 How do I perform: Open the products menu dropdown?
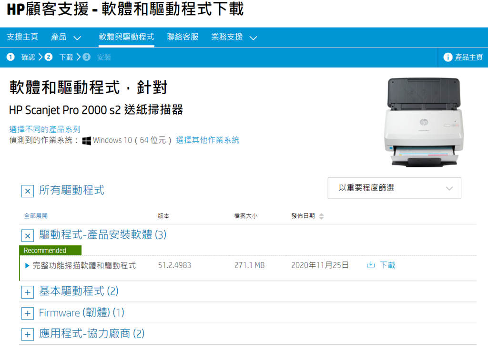point(66,37)
